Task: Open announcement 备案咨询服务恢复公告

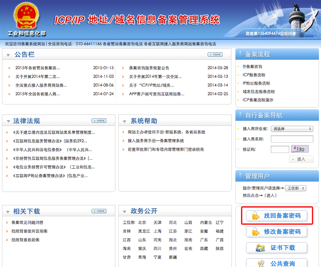Action: (x=149, y=68)
